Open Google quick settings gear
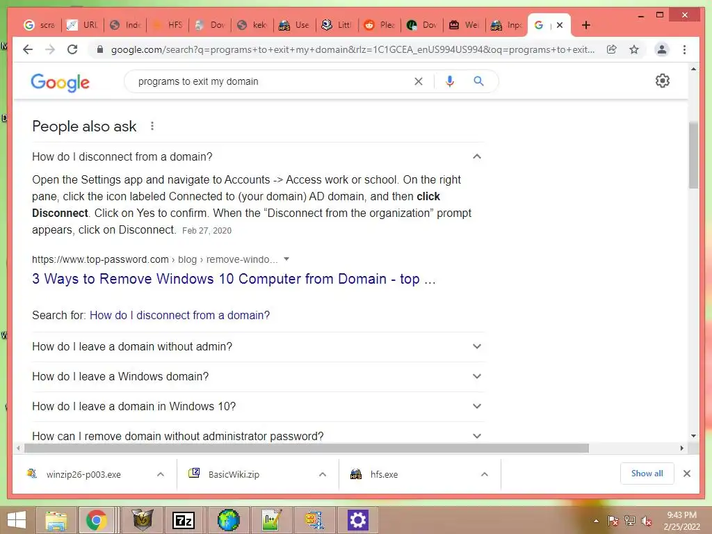This screenshot has height=534, width=712. tap(662, 81)
